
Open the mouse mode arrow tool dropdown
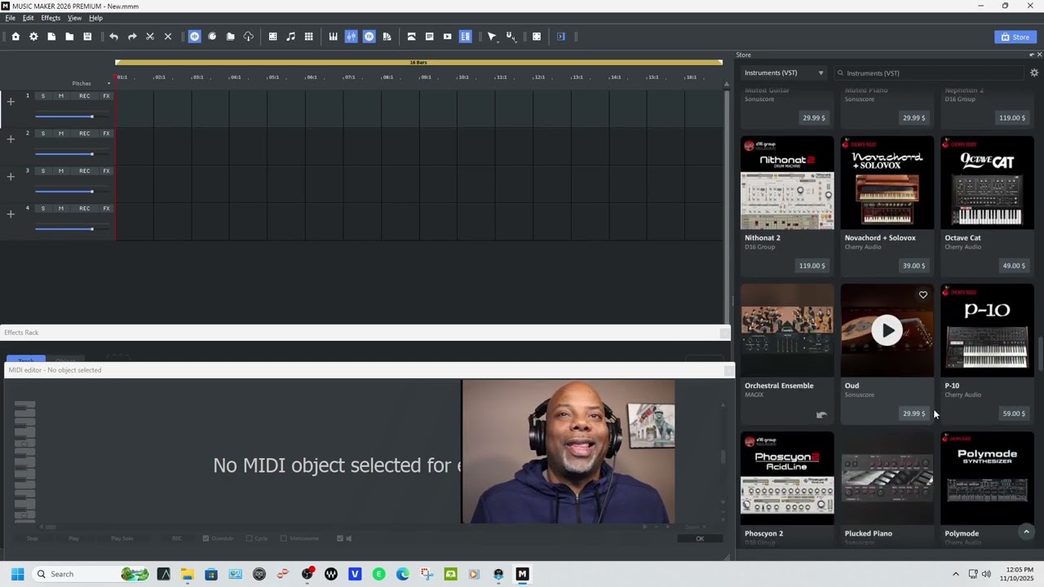point(492,37)
